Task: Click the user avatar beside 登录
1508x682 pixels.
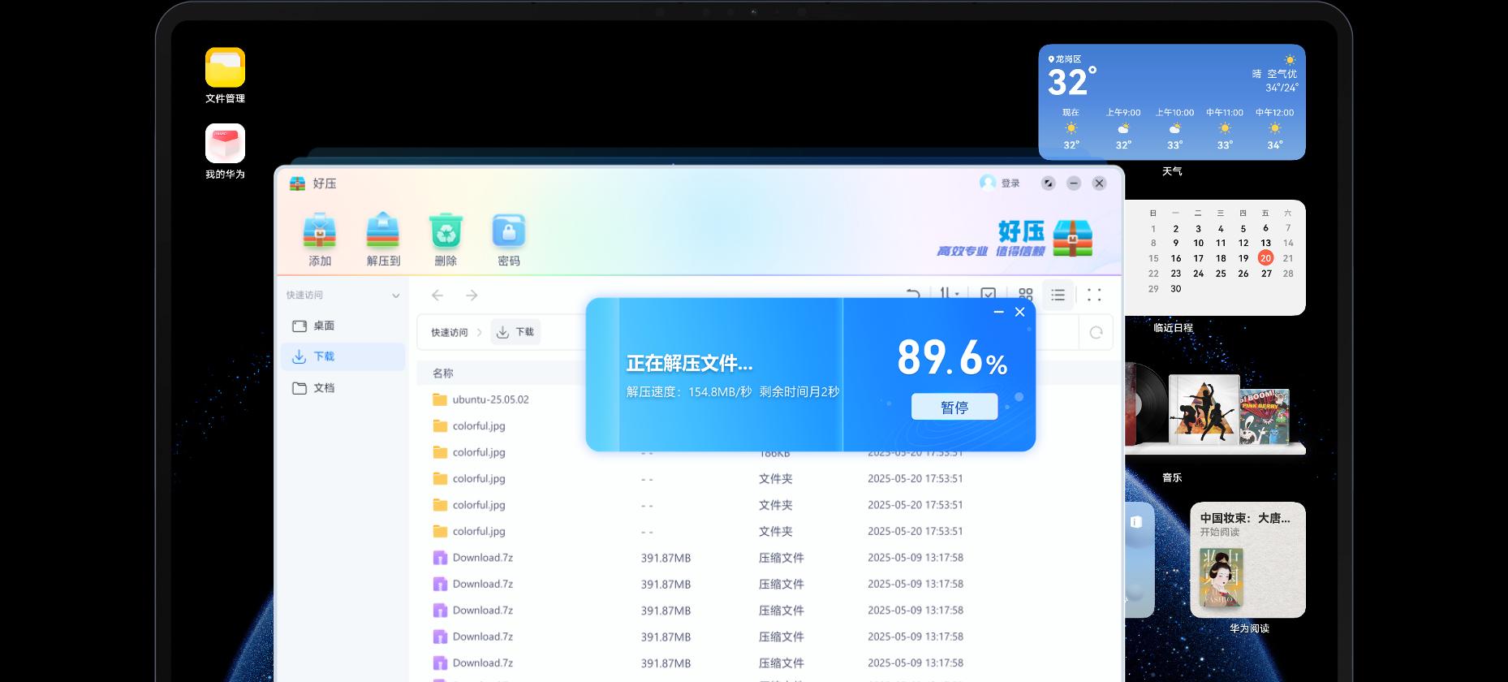Action: coord(988,183)
